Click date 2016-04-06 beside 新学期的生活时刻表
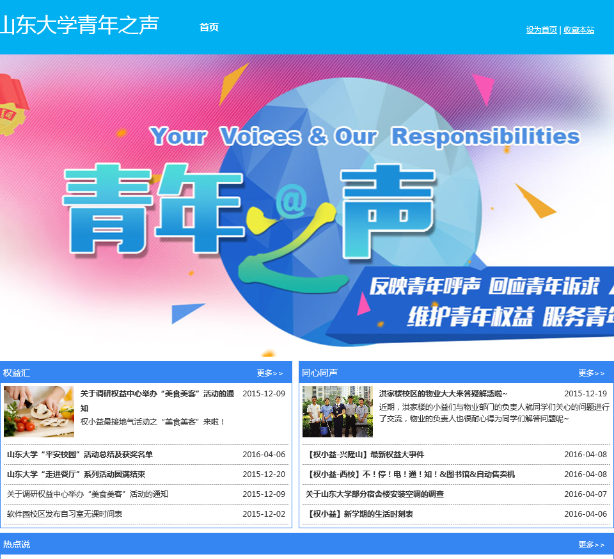 click(x=585, y=514)
